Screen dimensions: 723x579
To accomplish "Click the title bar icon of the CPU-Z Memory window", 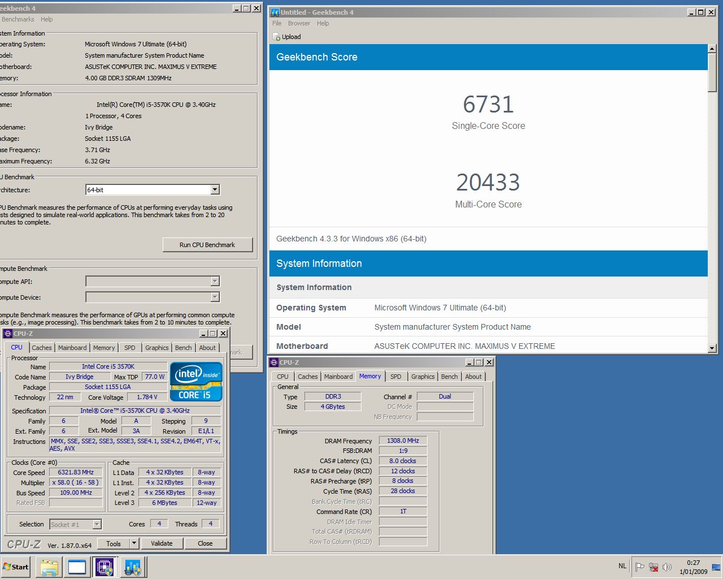I will [274, 362].
